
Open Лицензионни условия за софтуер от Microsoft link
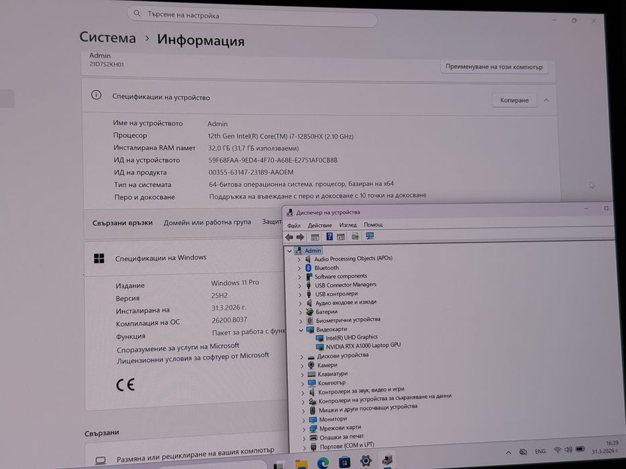coord(193,358)
